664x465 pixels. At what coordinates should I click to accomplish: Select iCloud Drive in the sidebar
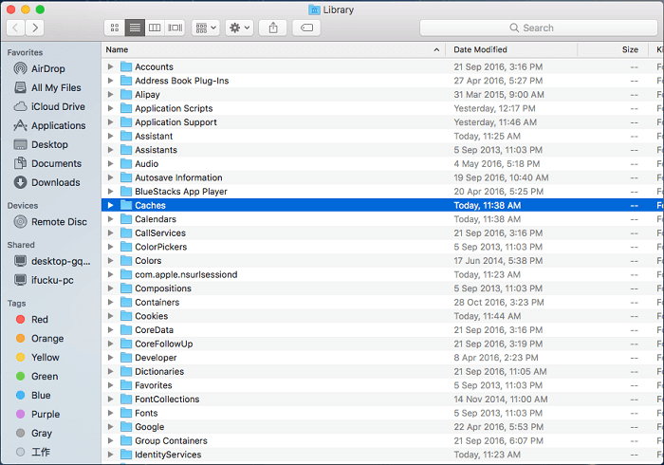point(58,107)
